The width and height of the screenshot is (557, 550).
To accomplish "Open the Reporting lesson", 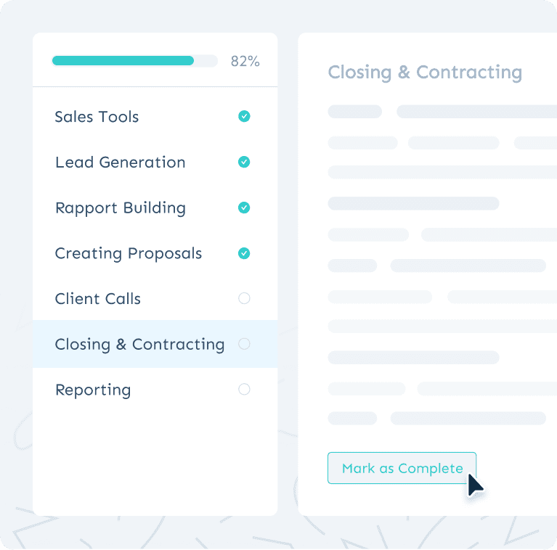I will [x=93, y=390].
